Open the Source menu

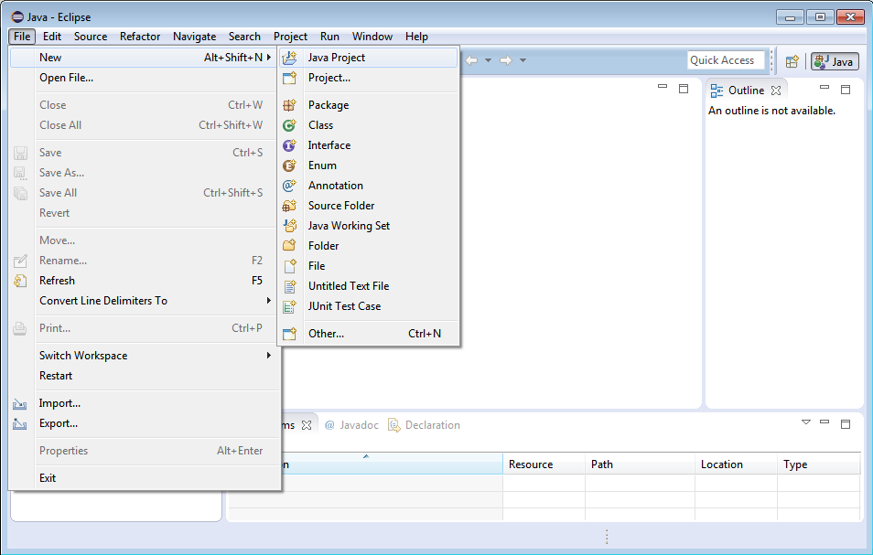(91, 37)
